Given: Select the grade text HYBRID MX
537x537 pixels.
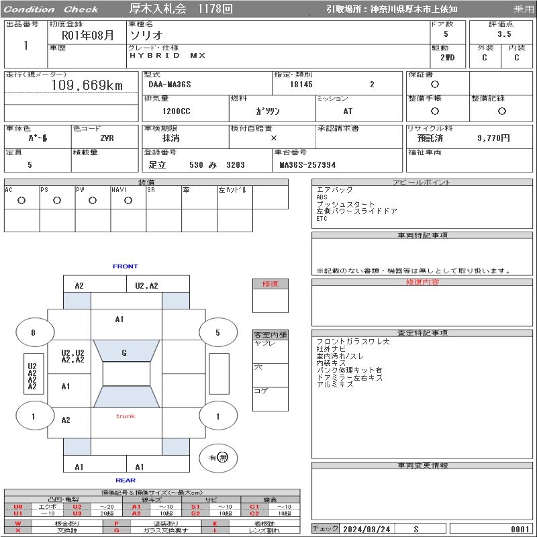Looking at the screenshot, I should [x=167, y=56].
